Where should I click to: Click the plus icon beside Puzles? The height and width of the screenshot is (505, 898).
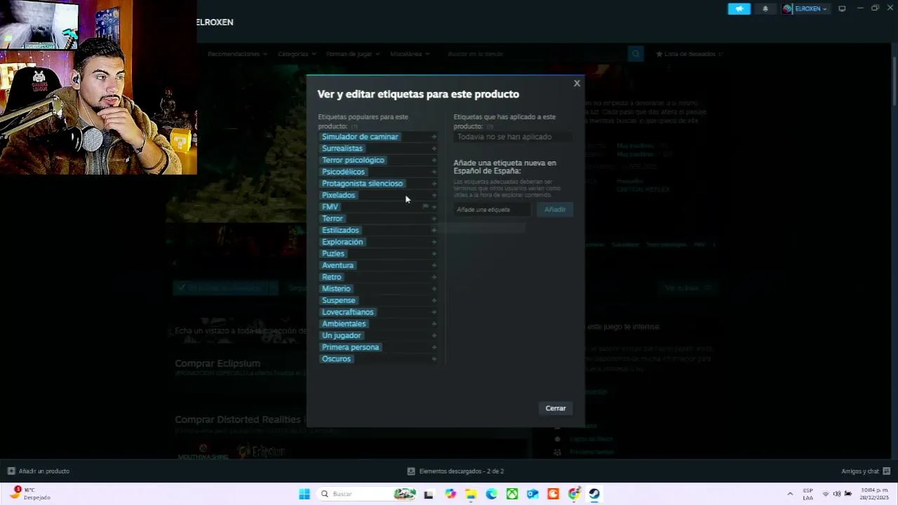(434, 254)
